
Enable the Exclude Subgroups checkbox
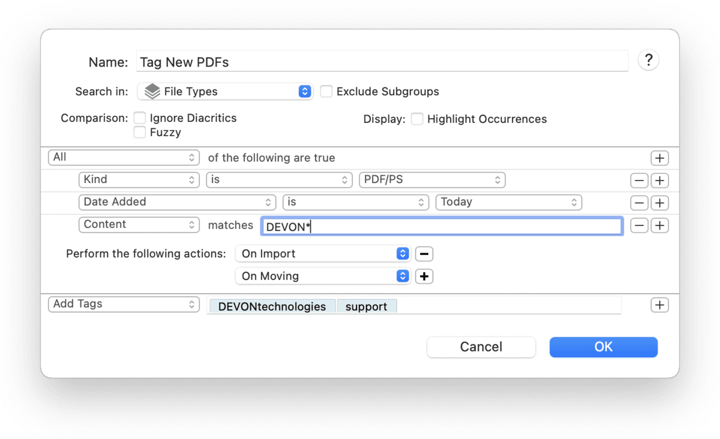(326, 92)
